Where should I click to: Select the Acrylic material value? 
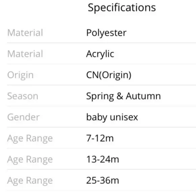pyautogui.click(x=100, y=54)
